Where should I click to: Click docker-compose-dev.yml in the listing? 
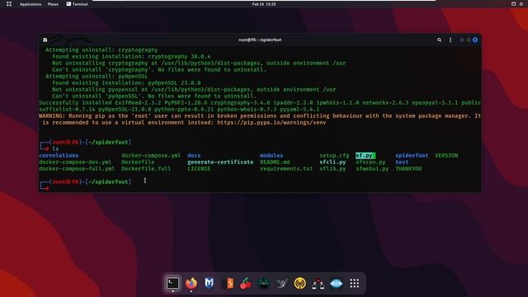pos(75,162)
